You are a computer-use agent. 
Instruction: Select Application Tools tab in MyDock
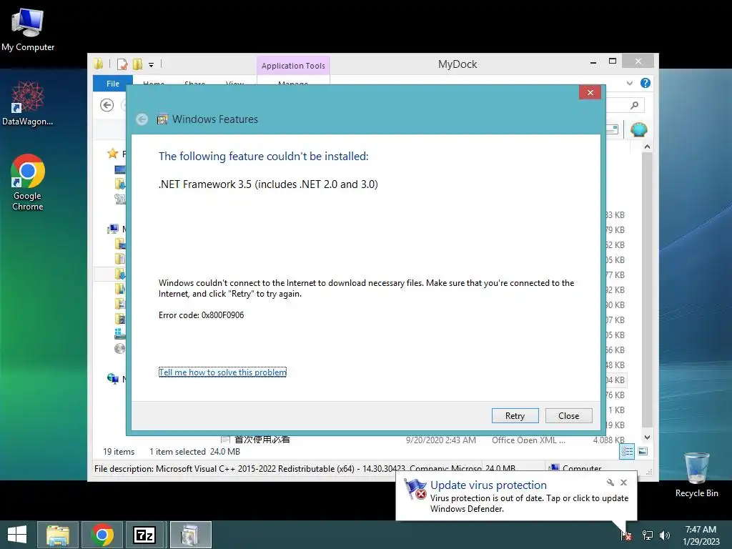pyautogui.click(x=293, y=65)
